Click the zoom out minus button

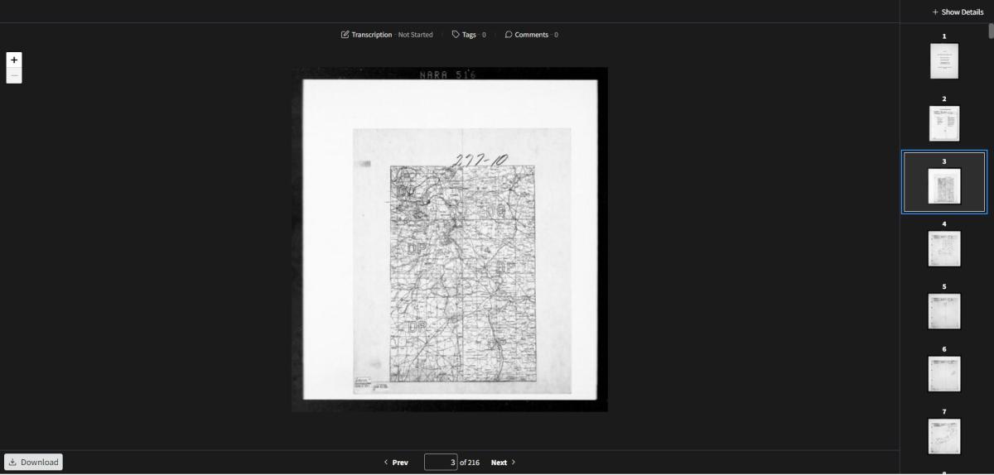tap(14, 76)
